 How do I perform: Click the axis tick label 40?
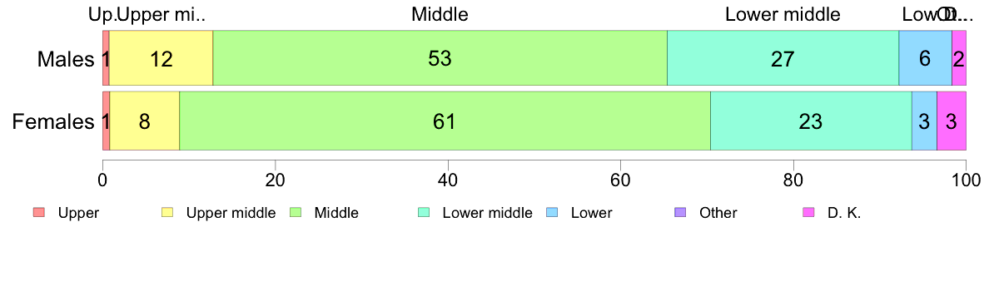[x=448, y=180]
